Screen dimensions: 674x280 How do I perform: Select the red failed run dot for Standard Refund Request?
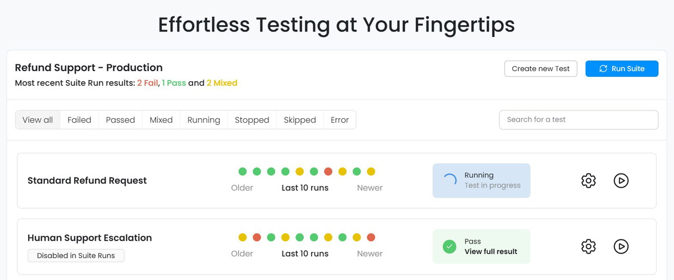[x=328, y=171]
